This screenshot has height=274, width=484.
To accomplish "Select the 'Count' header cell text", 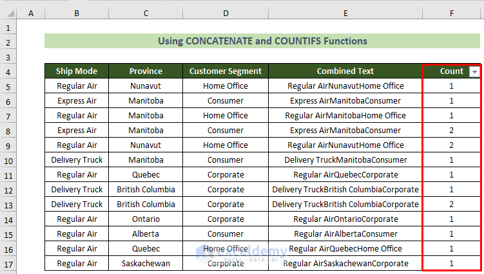I will (452, 71).
